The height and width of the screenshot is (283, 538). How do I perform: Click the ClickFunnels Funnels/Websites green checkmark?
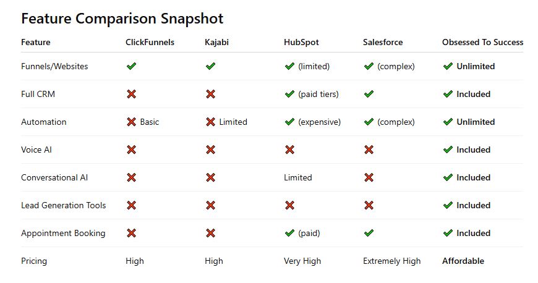tap(132, 66)
